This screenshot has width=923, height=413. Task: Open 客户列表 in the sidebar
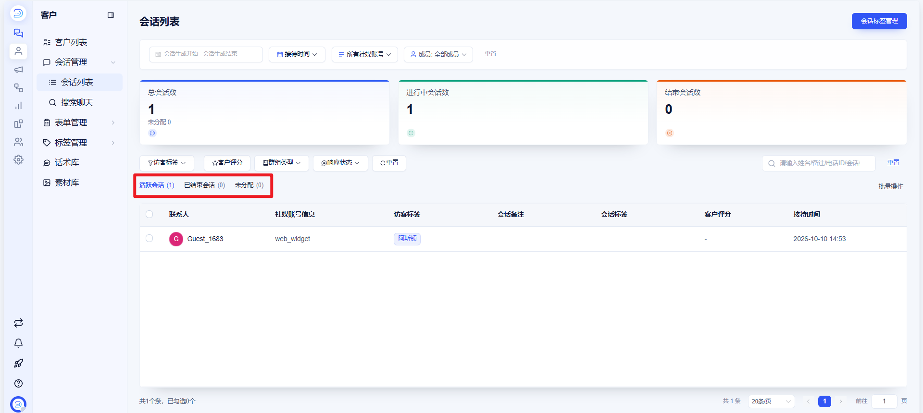pyautogui.click(x=79, y=42)
